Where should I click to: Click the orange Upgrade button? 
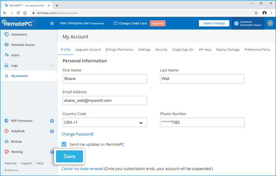point(158,23)
